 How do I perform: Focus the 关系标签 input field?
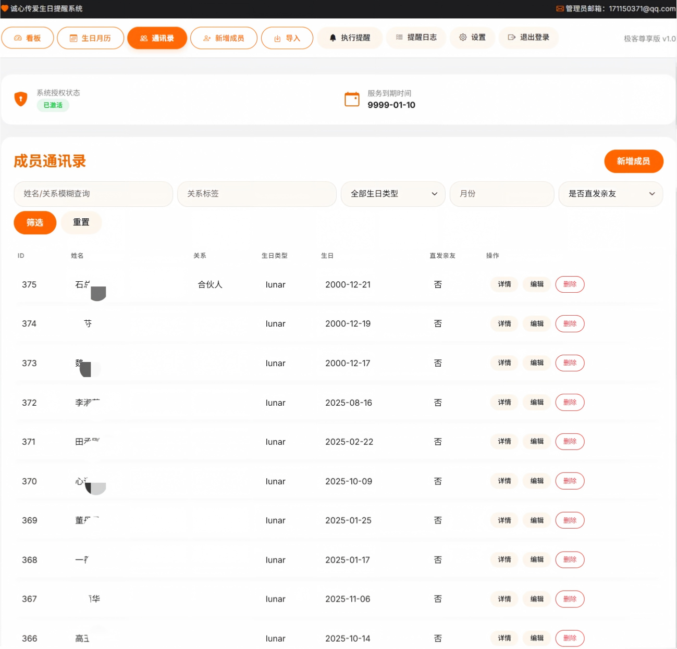(257, 194)
